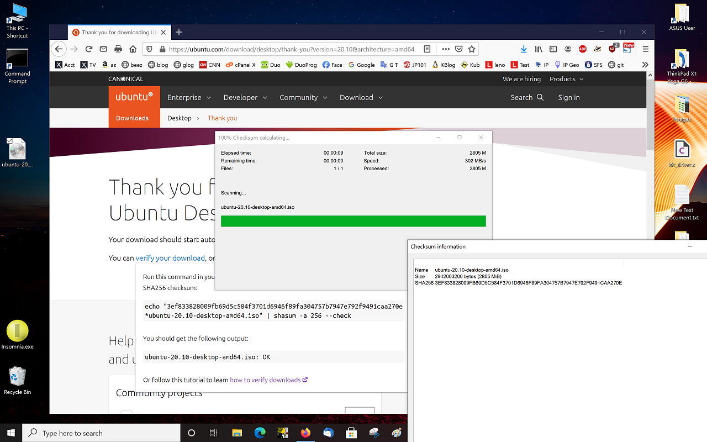Select the Downloads section tab
The width and height of the screenshot is (707, 442).
coord(133,118)
